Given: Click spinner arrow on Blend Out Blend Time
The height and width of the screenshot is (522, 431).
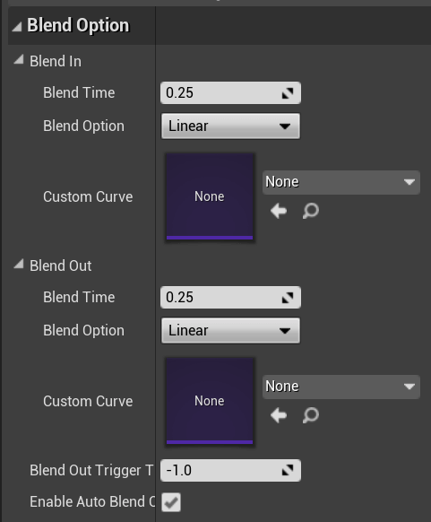Looking at the screenshot, I should (288, 298).
